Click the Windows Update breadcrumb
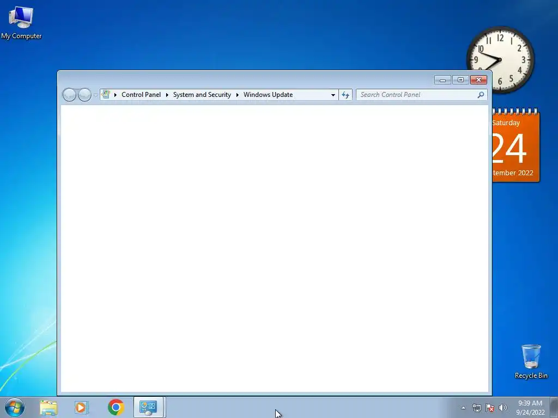 point(268,95)
